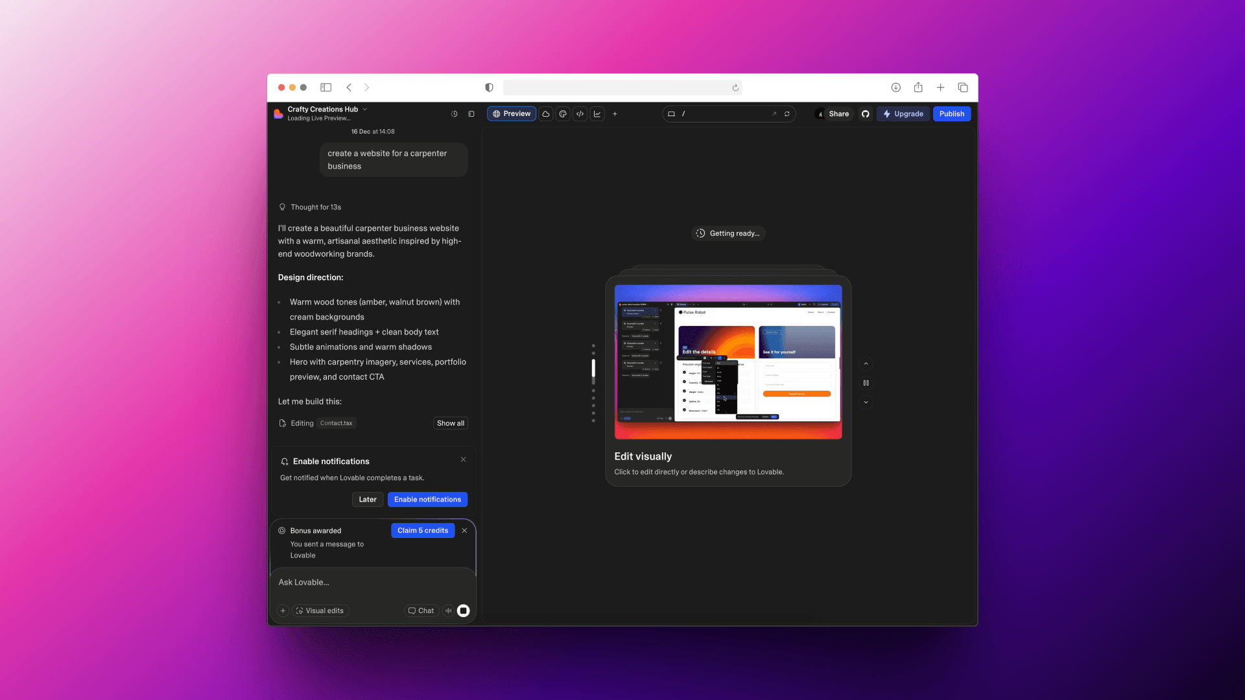Screen dimensions: 1245x700
Task: Select the code view icon
Action: 580,113
